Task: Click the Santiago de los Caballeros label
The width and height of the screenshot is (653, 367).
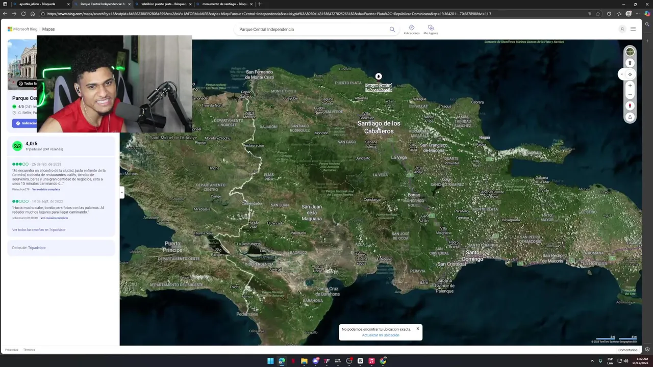Action: [x=379, y=127]
